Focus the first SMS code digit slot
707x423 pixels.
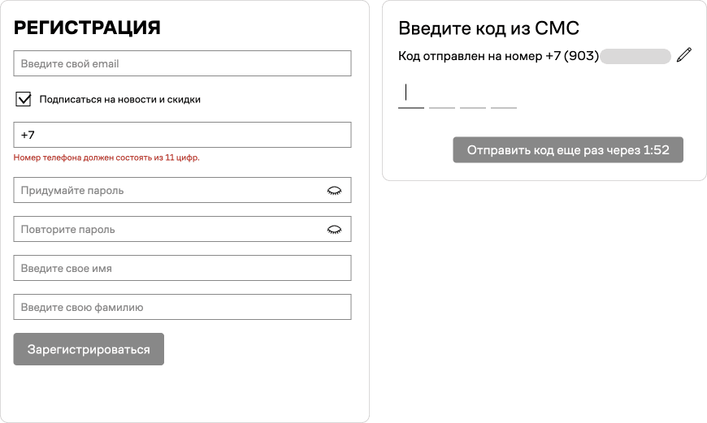click(411, 94)
